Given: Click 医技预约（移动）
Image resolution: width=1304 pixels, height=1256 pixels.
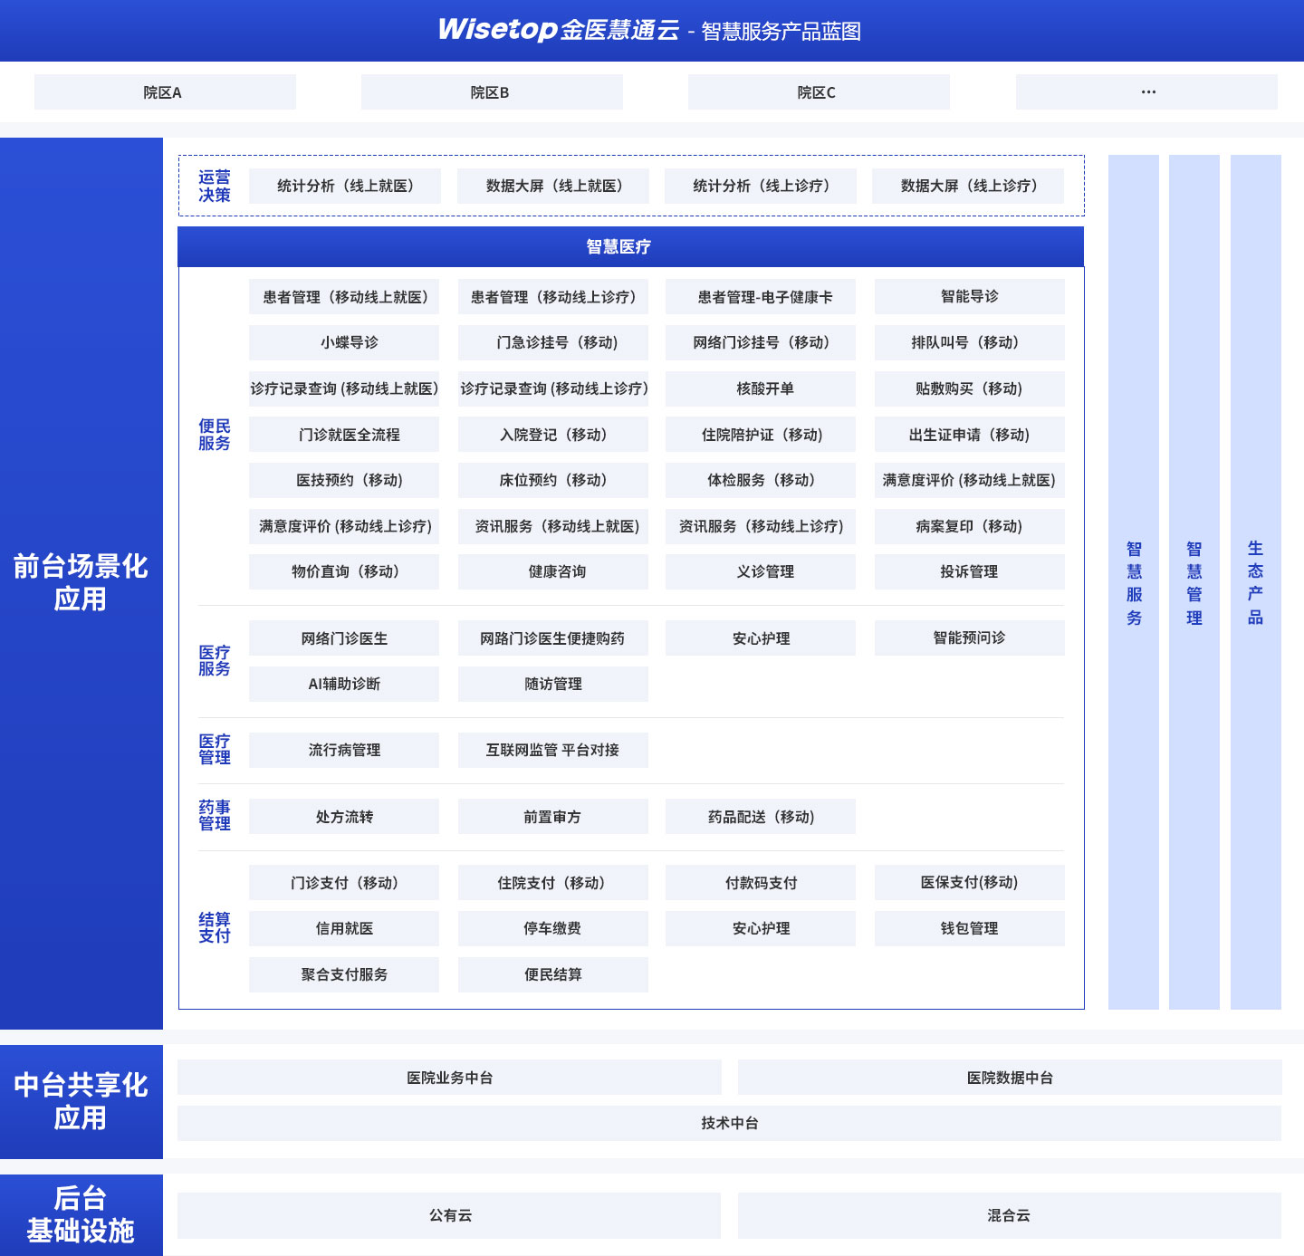Looking at the screenshot, I should [344, 480].
